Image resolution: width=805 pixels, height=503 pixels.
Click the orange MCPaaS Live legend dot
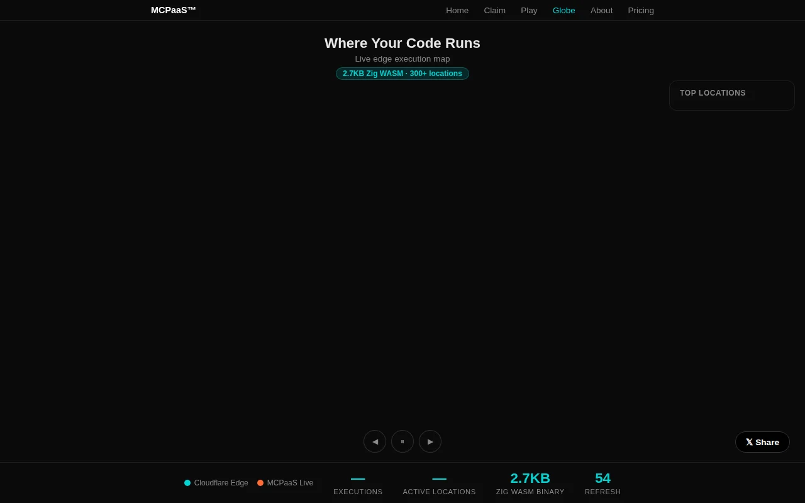click(x=260, y=483)
